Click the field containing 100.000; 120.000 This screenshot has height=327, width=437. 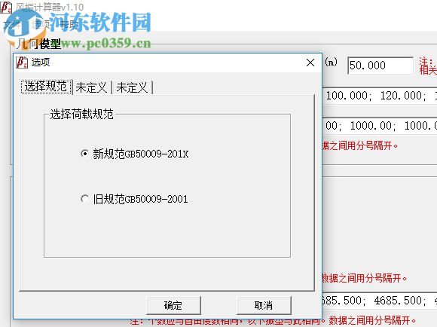380,96
